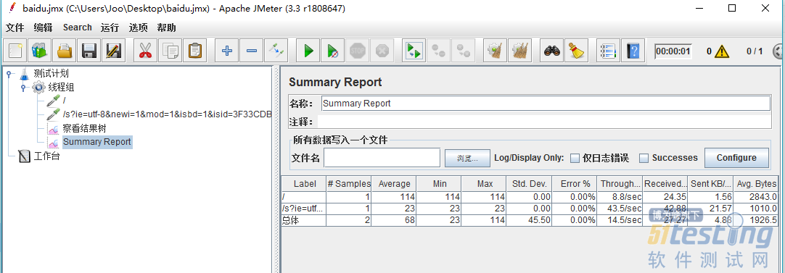Click the 注释 comment field

point(545,122)
